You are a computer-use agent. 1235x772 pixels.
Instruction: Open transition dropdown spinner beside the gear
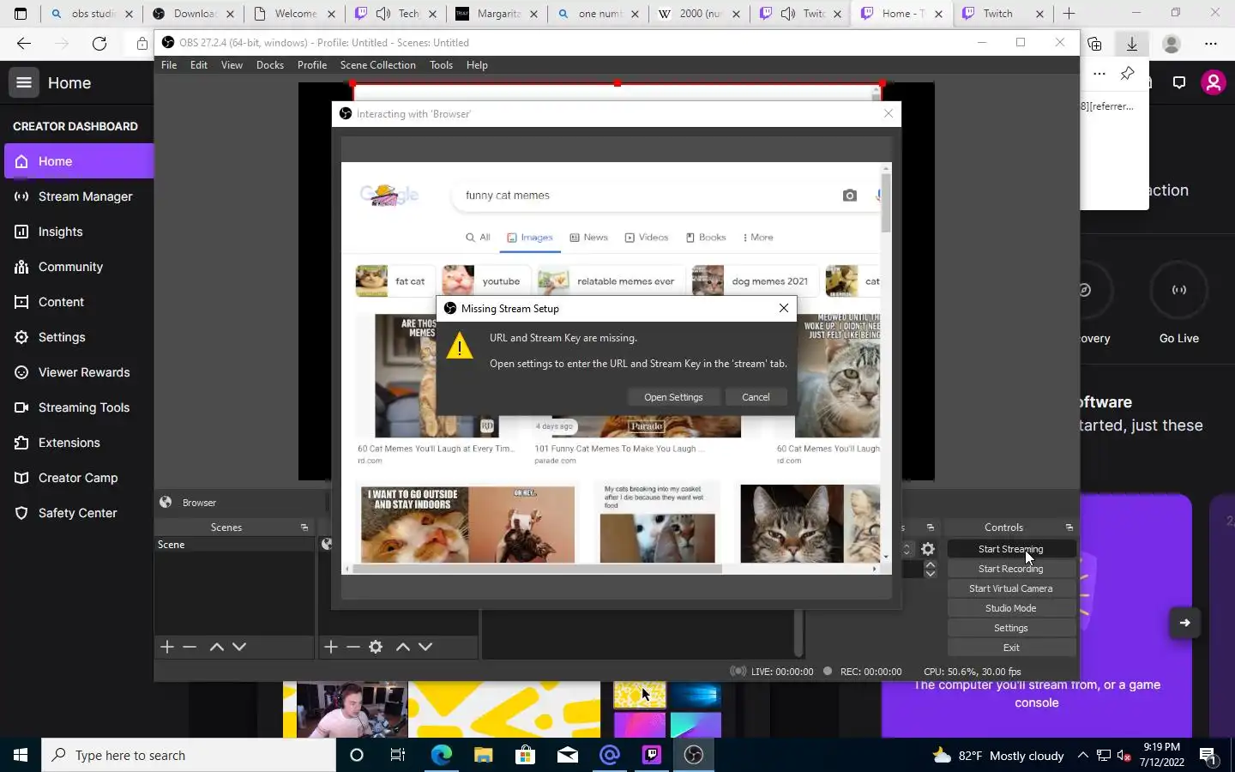click(907, 549)
